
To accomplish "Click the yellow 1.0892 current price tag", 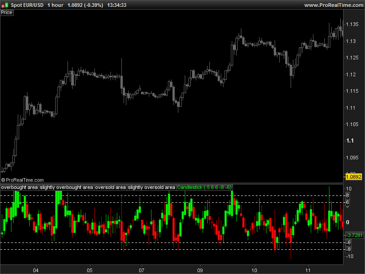I will point(353,177).
